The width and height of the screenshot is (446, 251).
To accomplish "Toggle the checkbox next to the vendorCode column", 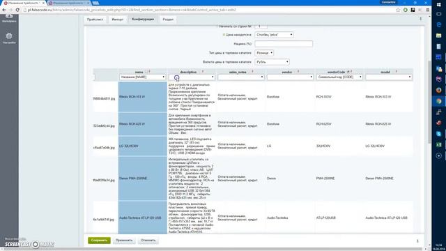I will (x=348, y=72).
